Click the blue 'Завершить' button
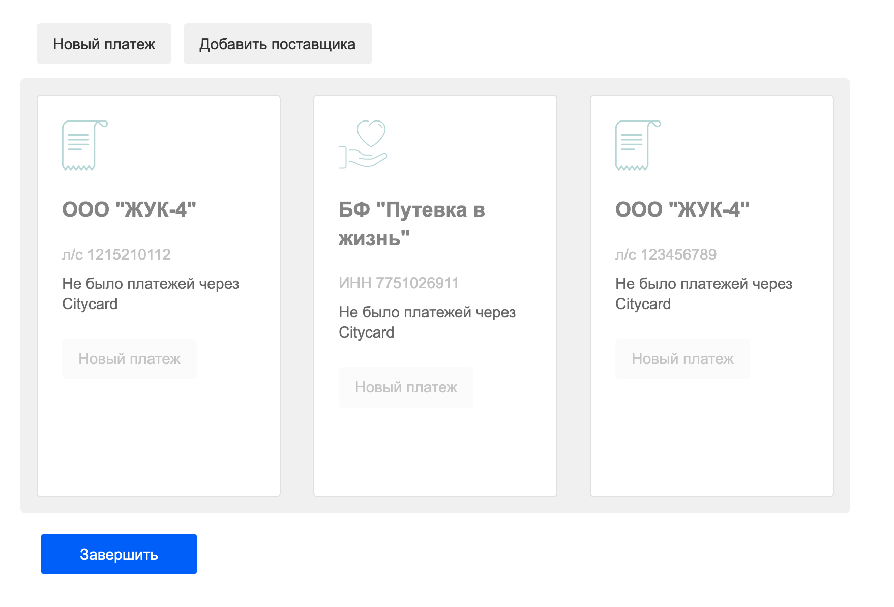This screenshot has width=894, height=607. point(119,554)
